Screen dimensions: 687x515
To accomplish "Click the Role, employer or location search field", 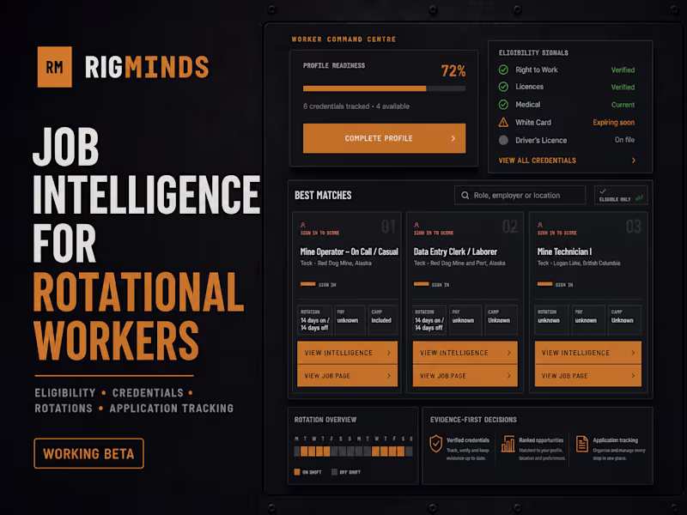I will tap(520, 196).
